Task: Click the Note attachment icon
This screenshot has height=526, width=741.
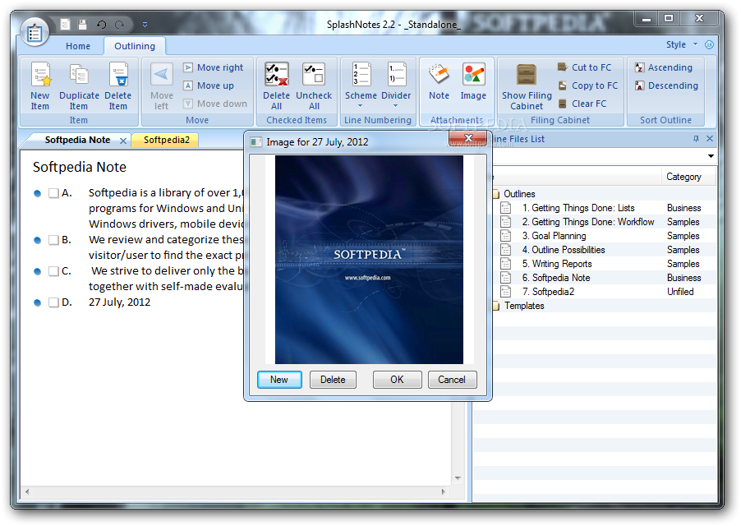Action: pyautogui.click(x=439, y=74)
